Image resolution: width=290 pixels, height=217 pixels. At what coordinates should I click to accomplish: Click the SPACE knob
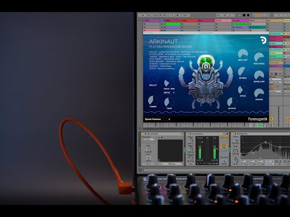[x=243, y=89]
